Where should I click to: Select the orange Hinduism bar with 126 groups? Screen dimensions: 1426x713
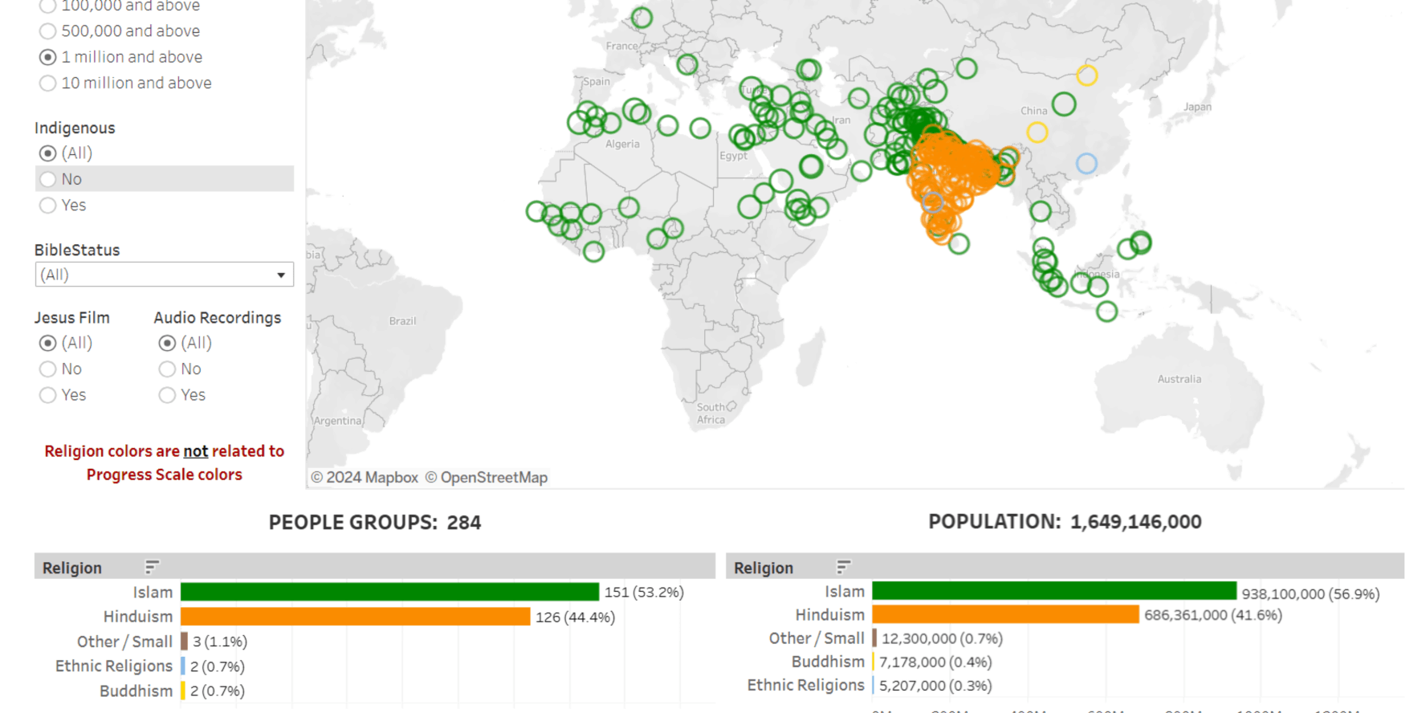click(x=355, y=617)
